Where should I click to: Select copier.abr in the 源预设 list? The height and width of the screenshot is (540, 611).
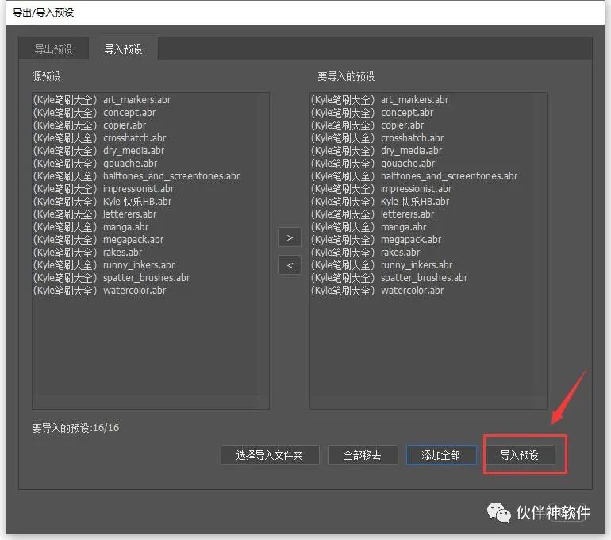pyautogui.click(x=90, y=125)
